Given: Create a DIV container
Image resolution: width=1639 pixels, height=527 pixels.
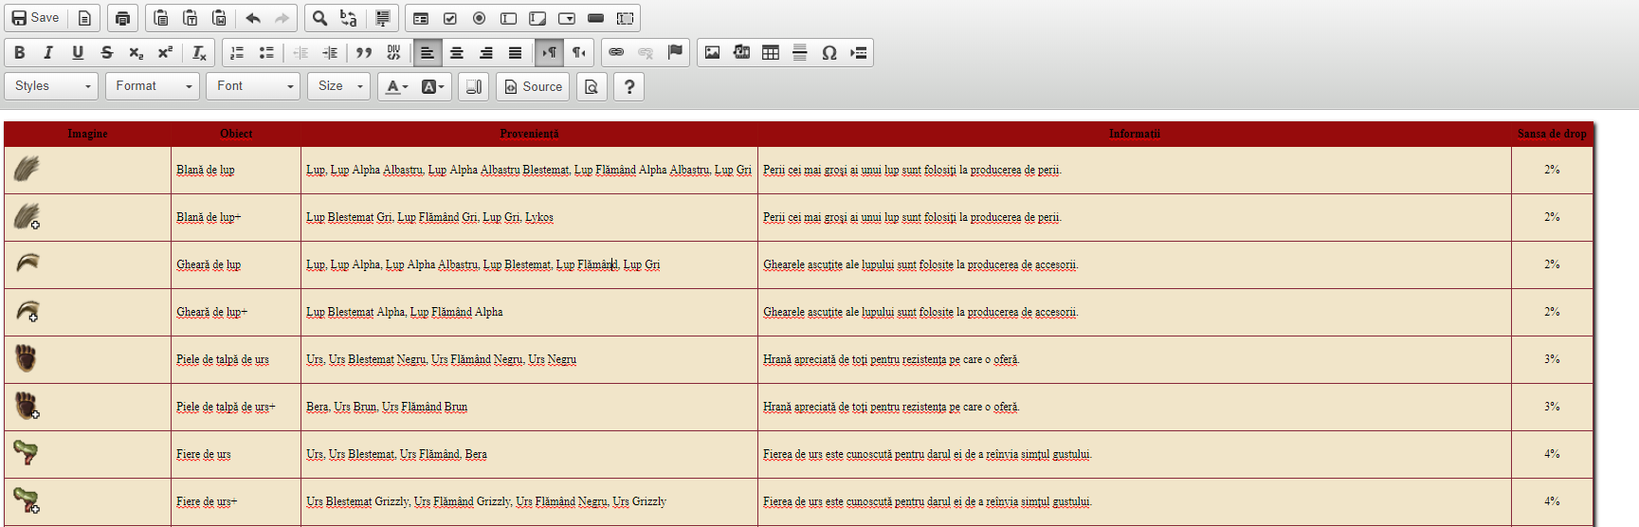Looking at the screenshot, I should pos(393,52).
